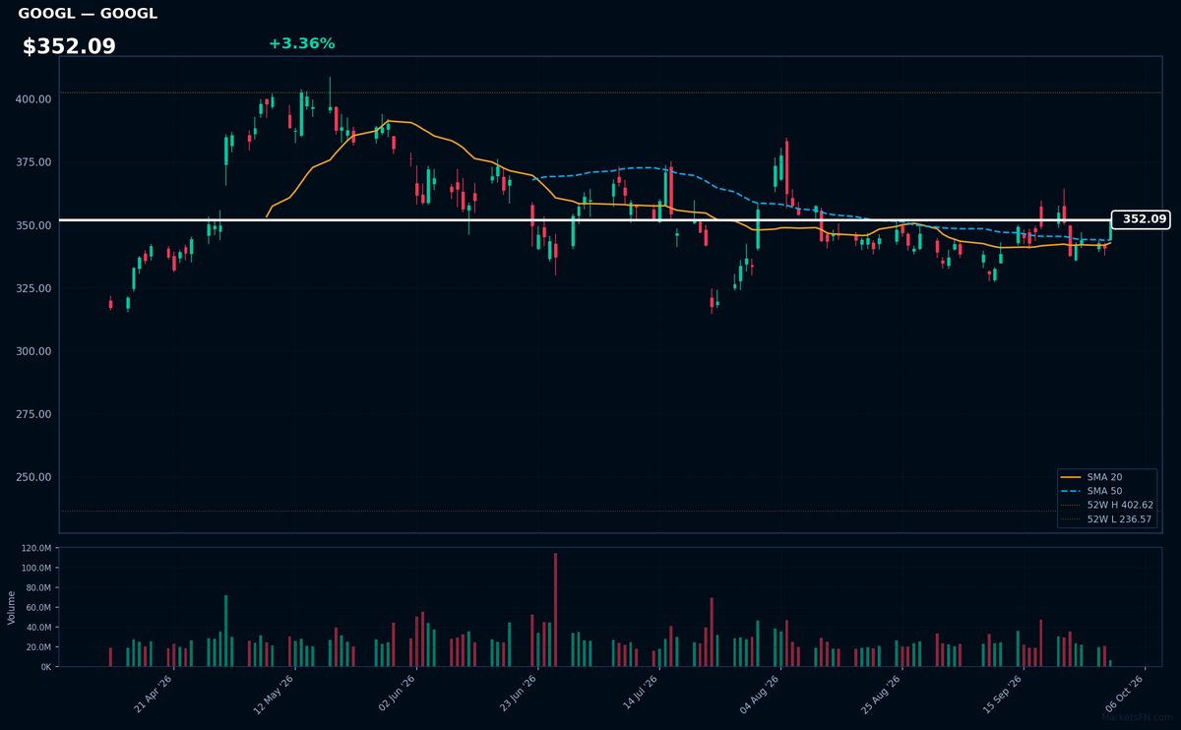1181x730 pixels.
Task: Click the 60.0M volume axis label
Action: pos(39,607)
